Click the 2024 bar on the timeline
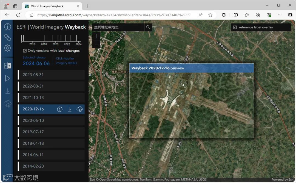296x183 pixels. click(77, 38)
